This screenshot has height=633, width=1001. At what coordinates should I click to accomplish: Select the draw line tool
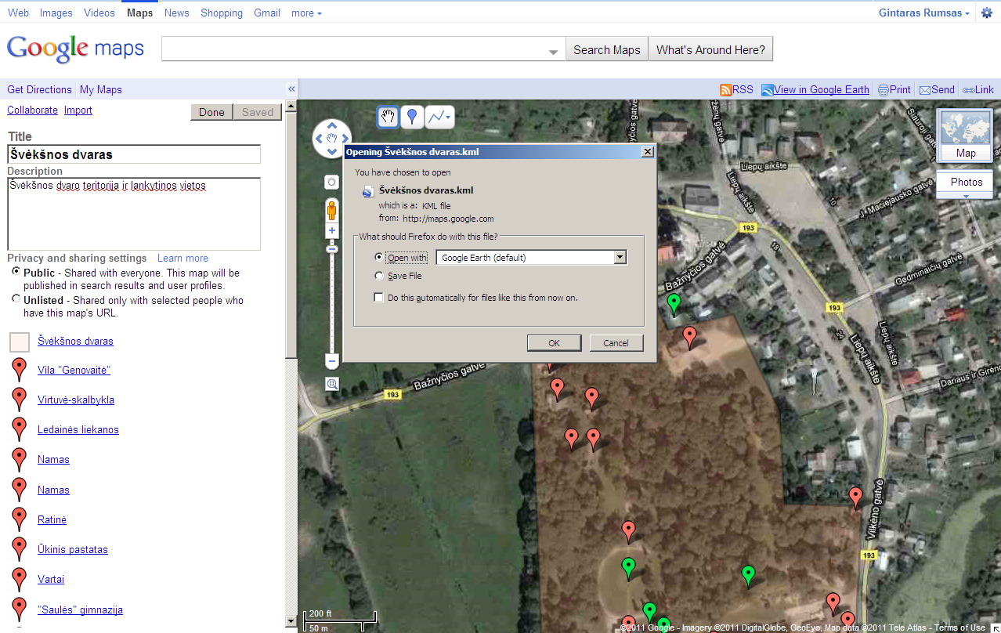pos(439,118)
